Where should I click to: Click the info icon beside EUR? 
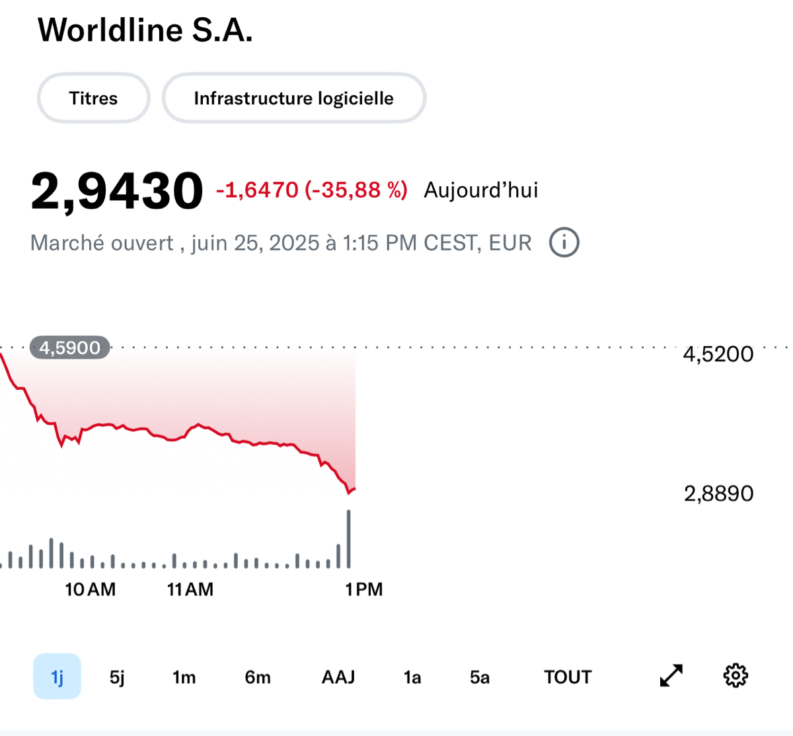(x=564, y=242)
